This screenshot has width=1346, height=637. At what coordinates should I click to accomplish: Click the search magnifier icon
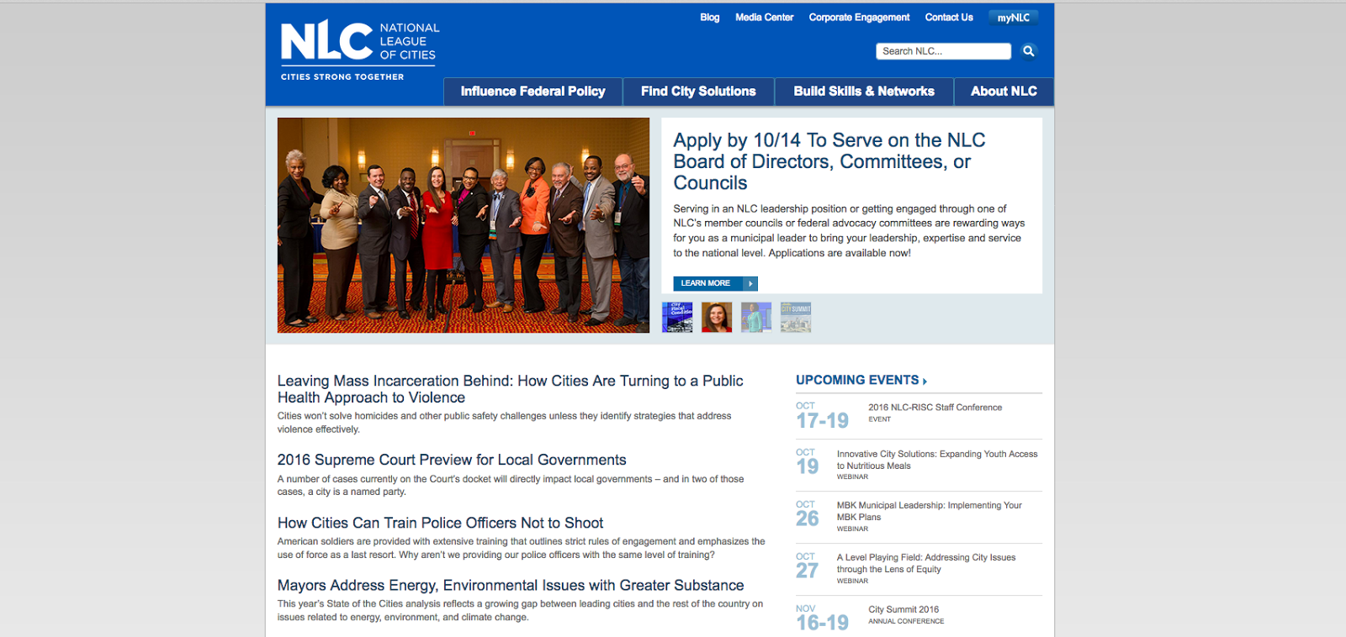click(1028, 51)
